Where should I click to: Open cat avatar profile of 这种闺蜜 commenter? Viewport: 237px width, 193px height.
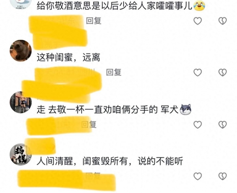tap(21, 51)
